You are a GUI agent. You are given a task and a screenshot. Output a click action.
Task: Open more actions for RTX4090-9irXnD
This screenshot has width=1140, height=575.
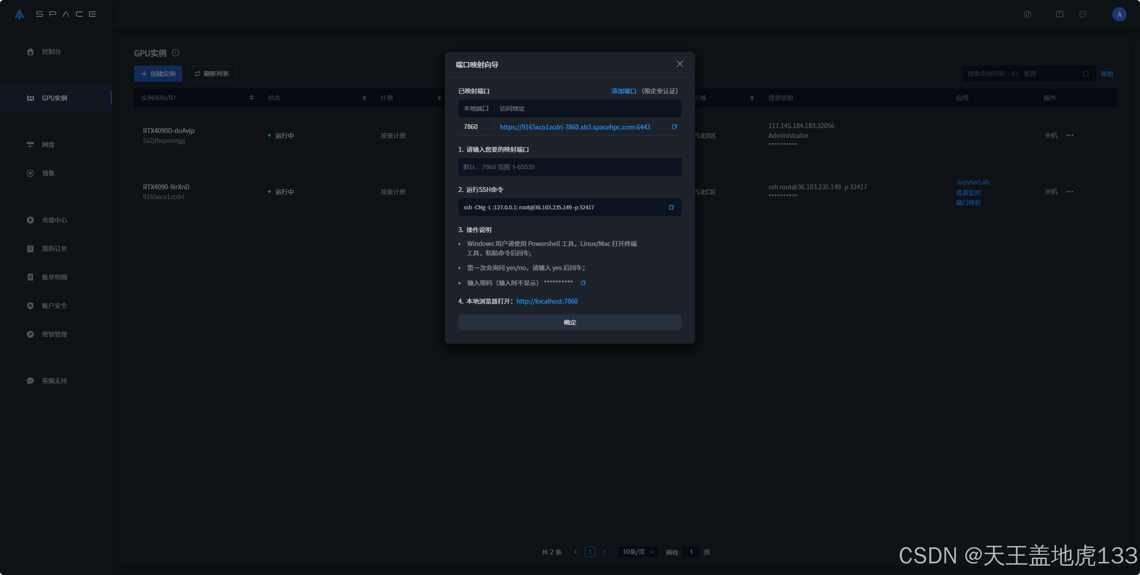pos(1070,192)
